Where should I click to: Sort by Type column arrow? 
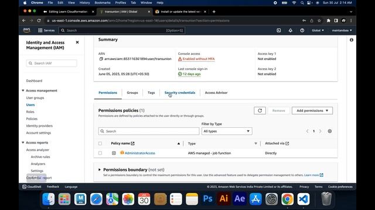255,143
